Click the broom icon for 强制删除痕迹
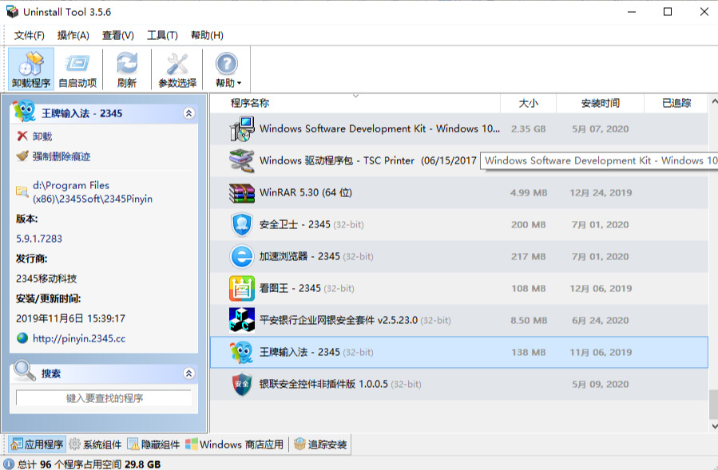The image size is (718, 470). (x=22, y=156)
